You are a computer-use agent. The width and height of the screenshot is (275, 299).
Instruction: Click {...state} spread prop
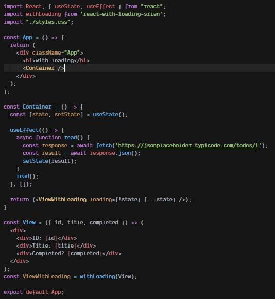(160, 200)
